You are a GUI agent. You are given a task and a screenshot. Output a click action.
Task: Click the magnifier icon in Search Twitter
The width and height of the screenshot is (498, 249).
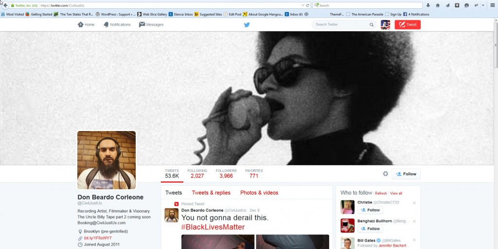tap(372, 25)
